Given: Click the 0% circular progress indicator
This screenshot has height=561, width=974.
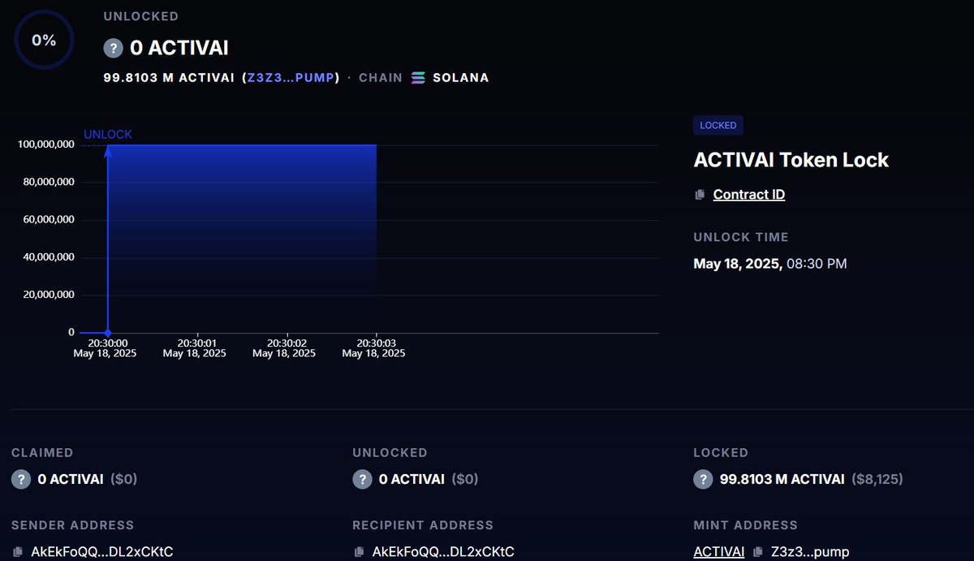Looking at the screenshot, I should click(44, 40).
